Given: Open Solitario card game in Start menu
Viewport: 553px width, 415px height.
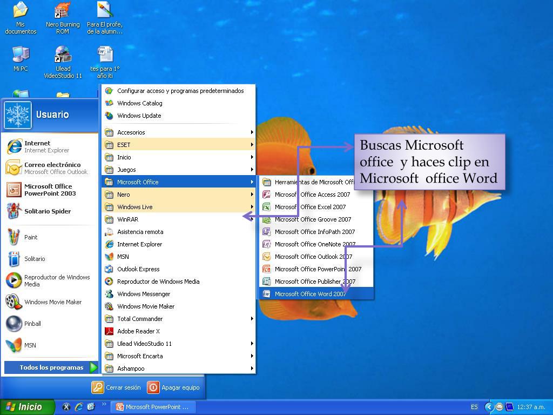Looking at the screenshot, I should coord(50,259).
